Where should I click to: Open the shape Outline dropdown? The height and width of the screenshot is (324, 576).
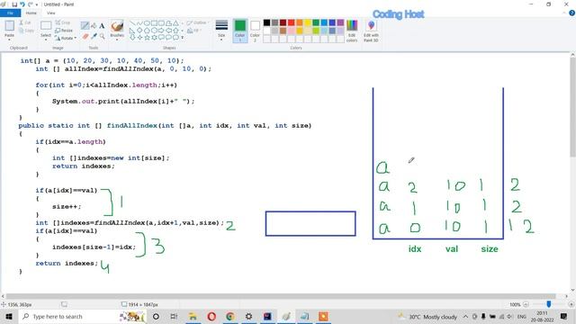tap(197, 22)
